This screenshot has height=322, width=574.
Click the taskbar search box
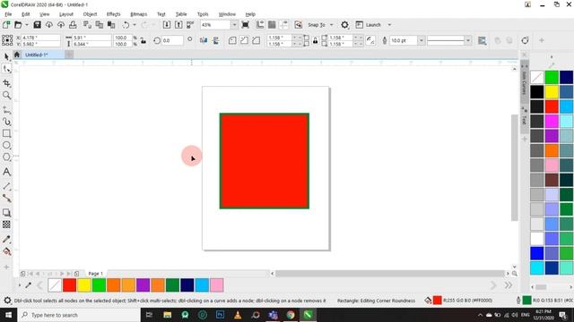coord(78,315)
